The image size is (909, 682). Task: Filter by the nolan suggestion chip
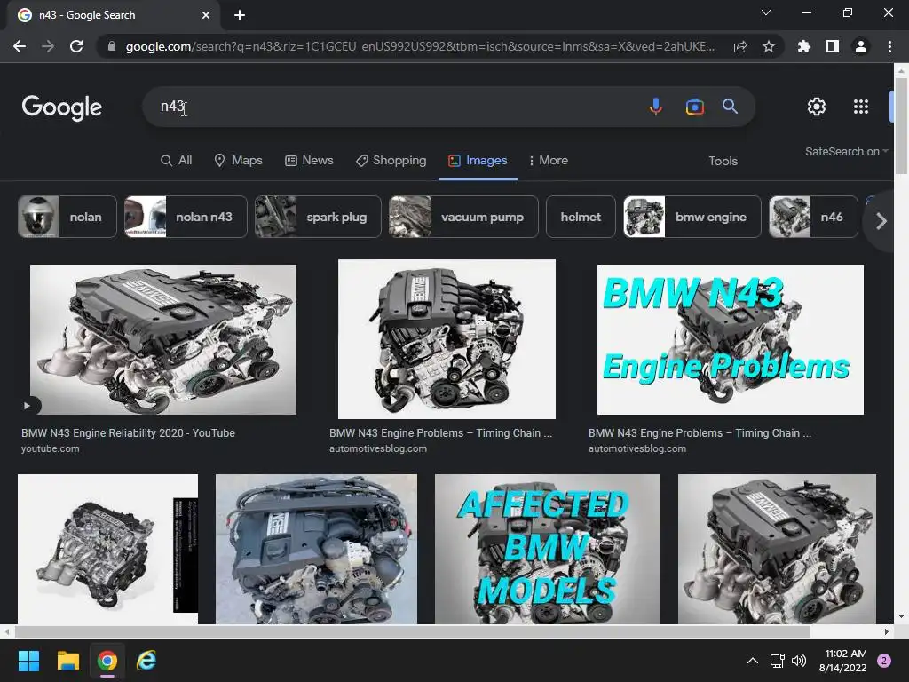coord(67,217)
